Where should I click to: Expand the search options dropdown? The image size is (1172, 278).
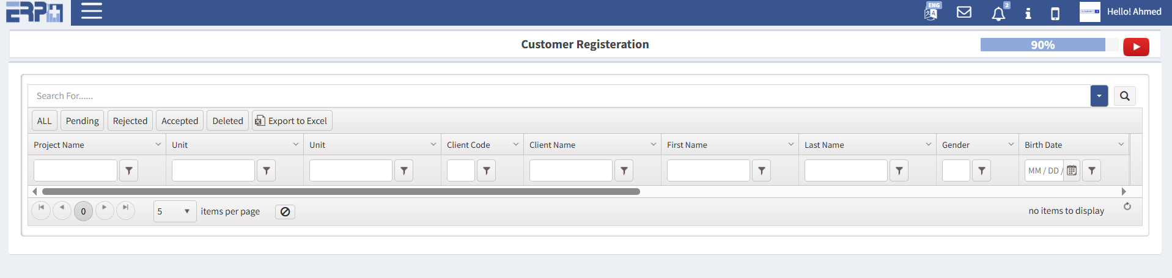1099,96
